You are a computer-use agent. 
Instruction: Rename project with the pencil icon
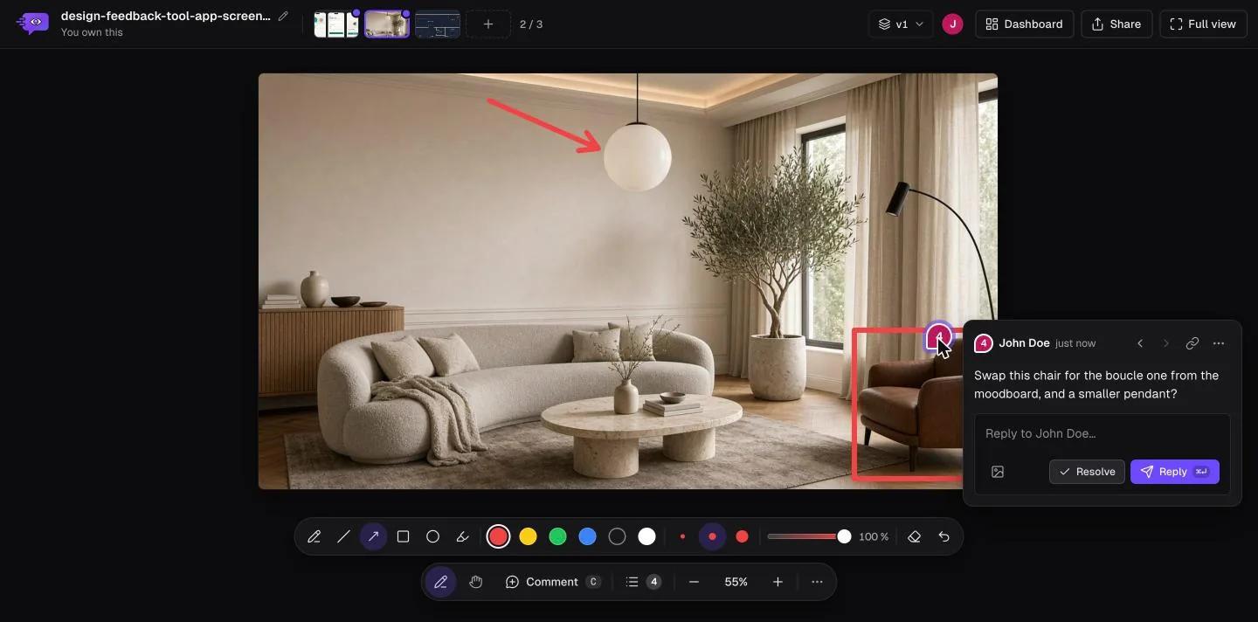(283, 16)
